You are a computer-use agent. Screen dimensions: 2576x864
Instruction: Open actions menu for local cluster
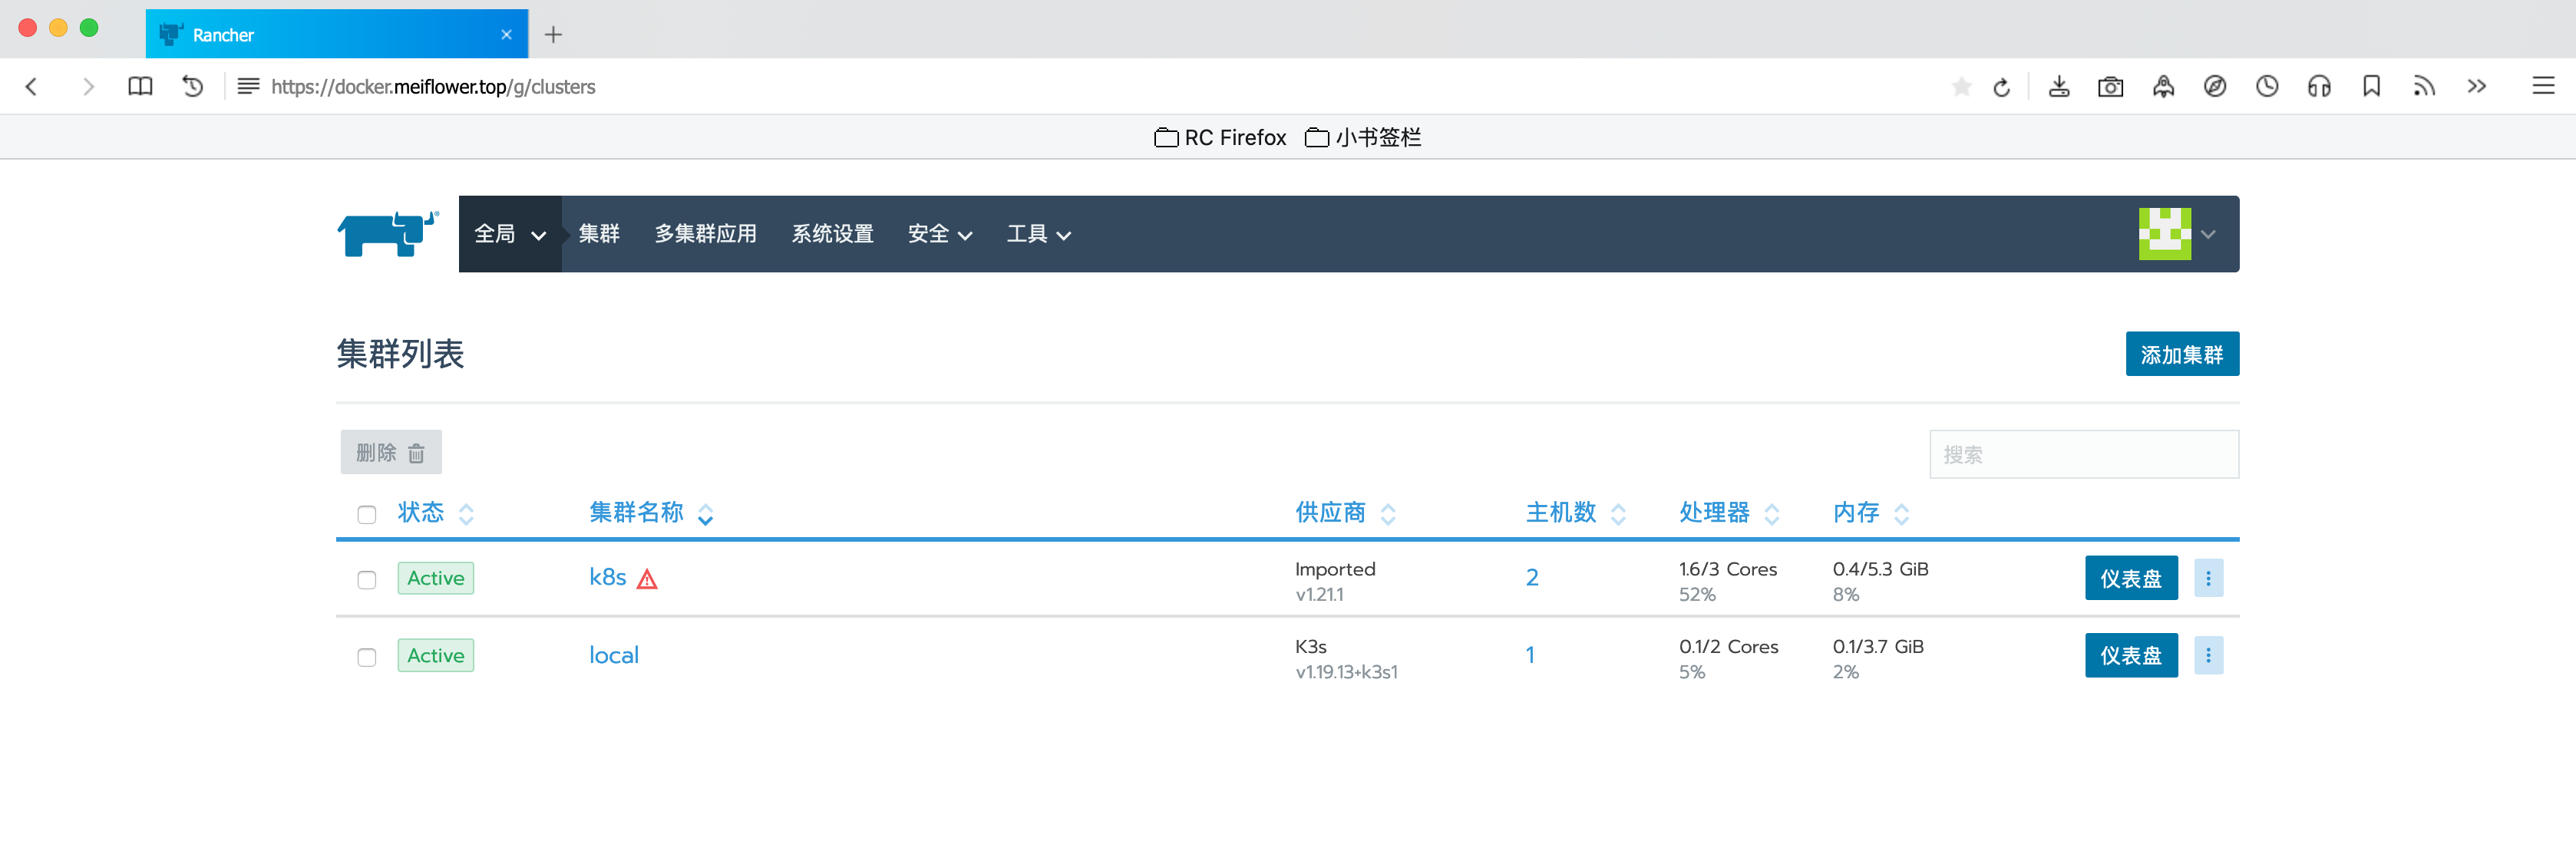2208,656
